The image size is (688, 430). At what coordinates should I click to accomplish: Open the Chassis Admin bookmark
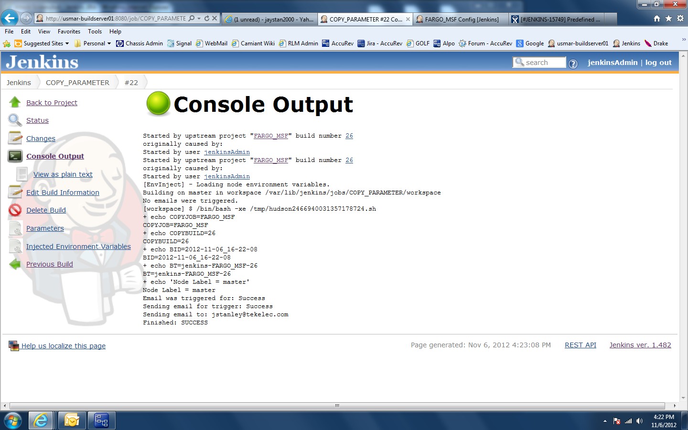click(x=140, y=43)
